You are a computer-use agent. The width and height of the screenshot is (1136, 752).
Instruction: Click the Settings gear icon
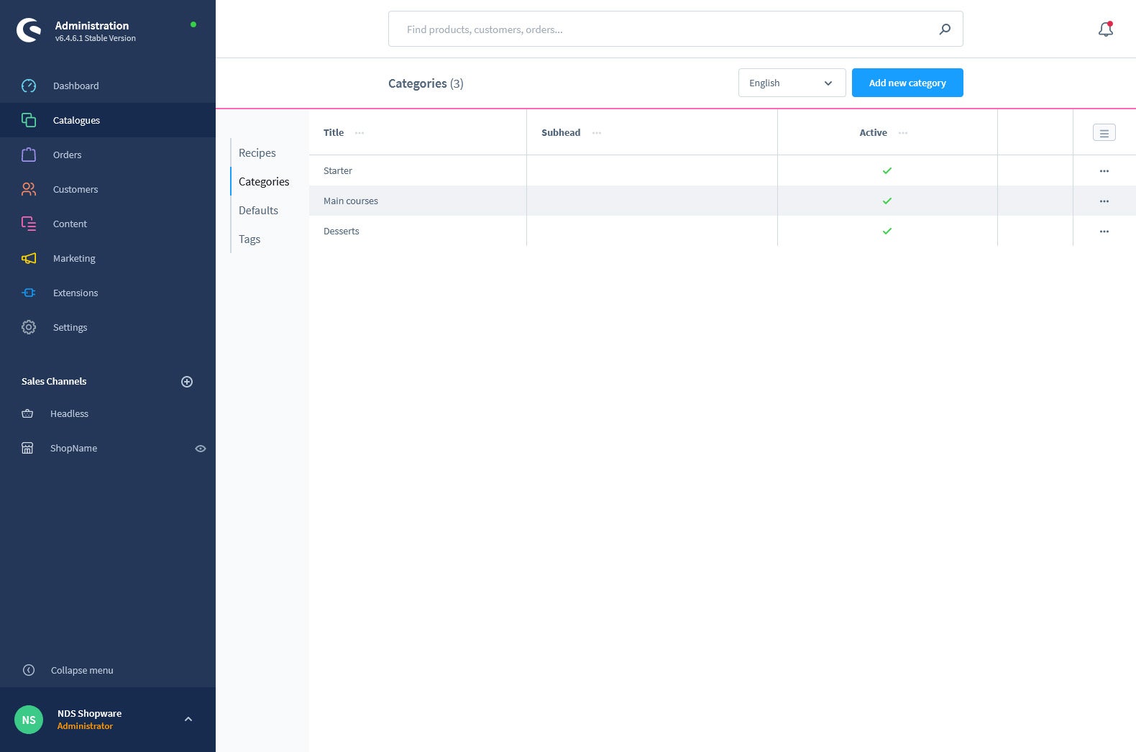coord(29,327)
